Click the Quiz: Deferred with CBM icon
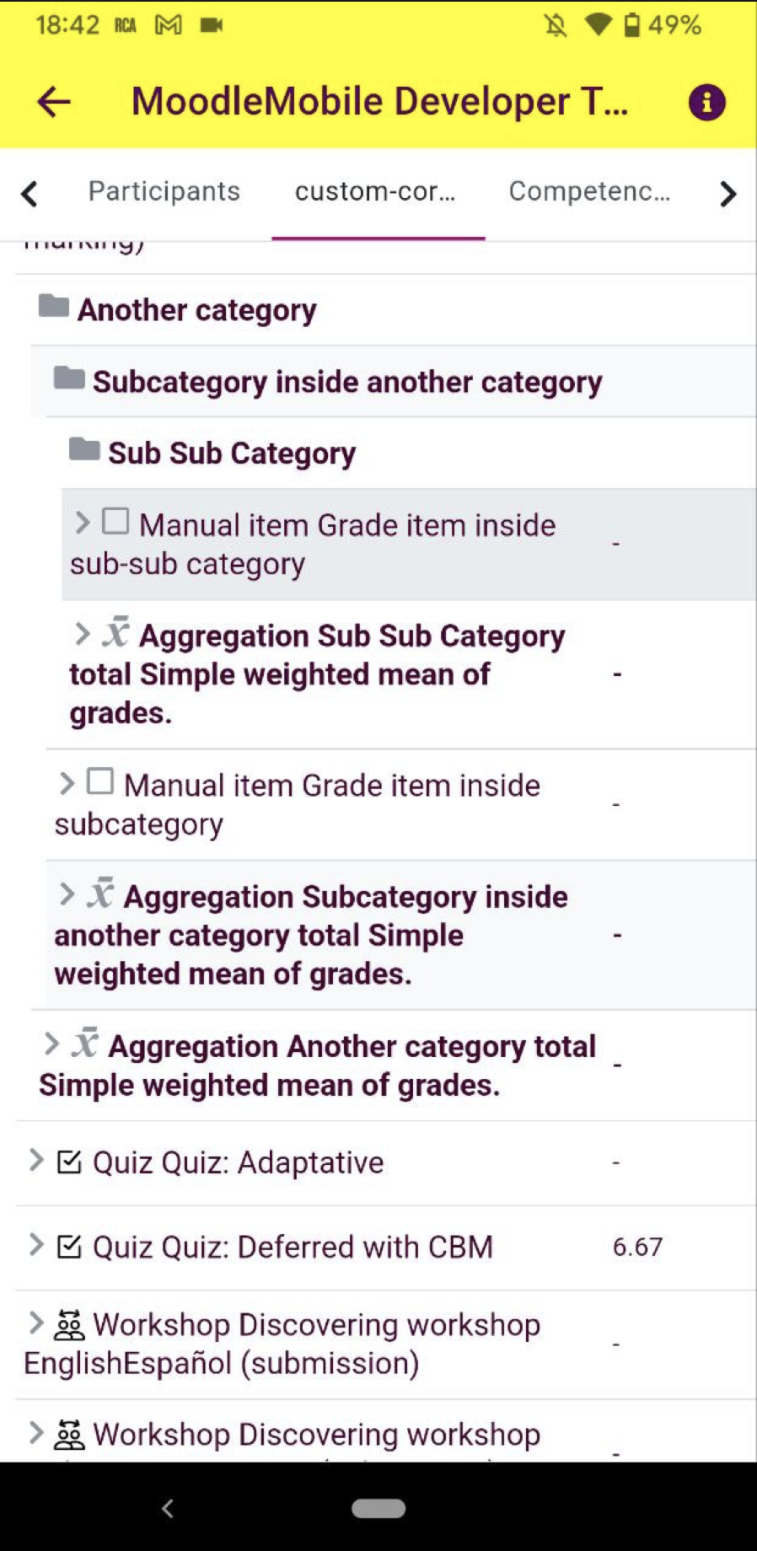 tap(69, 1246)
